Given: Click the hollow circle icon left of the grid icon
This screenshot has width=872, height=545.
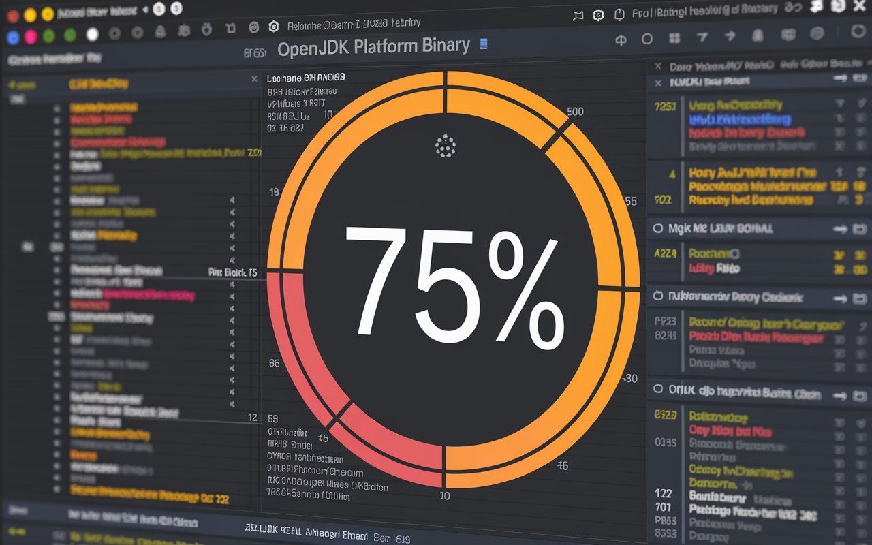Looking at the screenshot, I should pyautogui.click(x=647, y=39).
